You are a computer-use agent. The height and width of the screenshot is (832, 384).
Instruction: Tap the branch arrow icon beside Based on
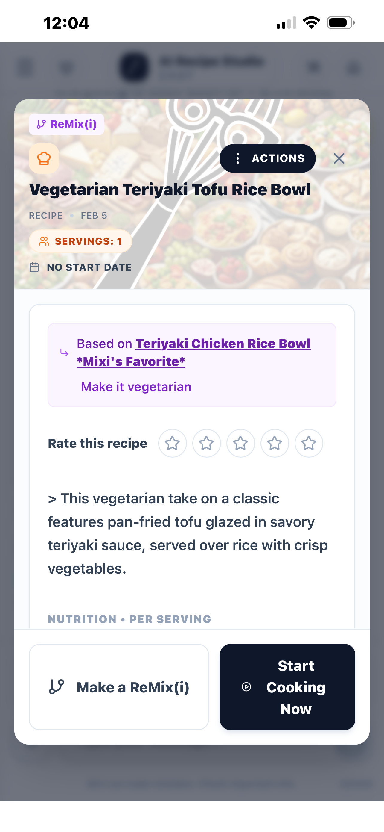click(x=64, y=353)
